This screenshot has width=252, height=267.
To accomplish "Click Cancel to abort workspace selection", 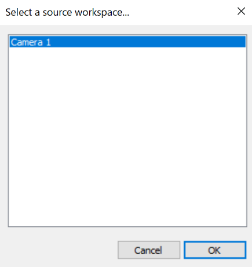I will tap(149, 250).
